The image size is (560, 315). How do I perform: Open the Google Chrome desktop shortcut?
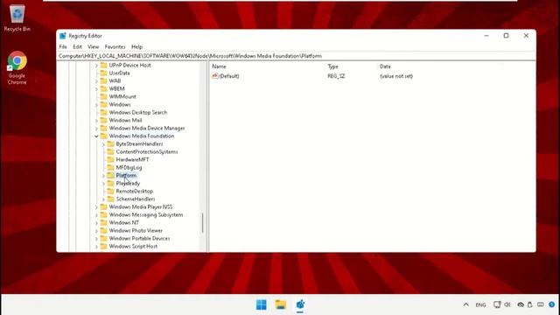[17, 67]
